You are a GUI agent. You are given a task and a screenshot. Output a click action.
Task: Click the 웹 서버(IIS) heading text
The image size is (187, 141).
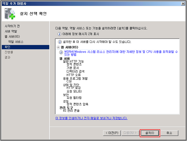[70, 47]
